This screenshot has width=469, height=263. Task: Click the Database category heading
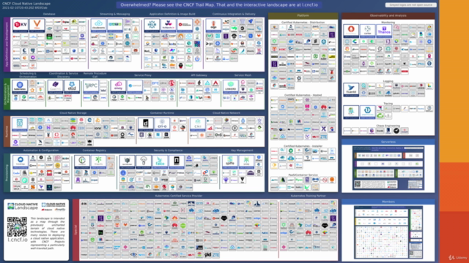click(49, 14)
